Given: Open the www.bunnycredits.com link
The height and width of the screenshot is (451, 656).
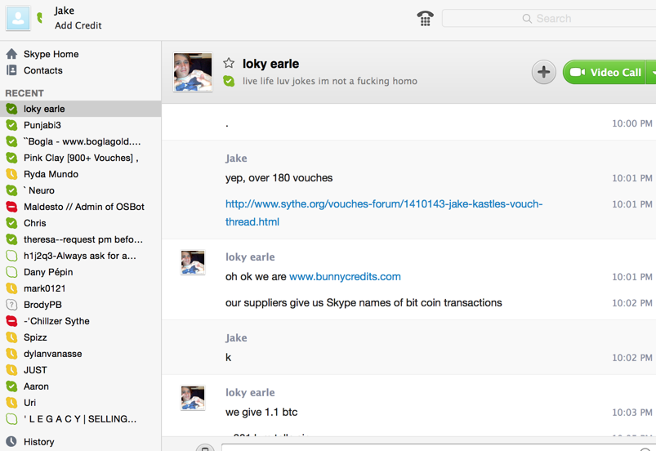Looking at the screenshot, I should [x=345, y=276].
